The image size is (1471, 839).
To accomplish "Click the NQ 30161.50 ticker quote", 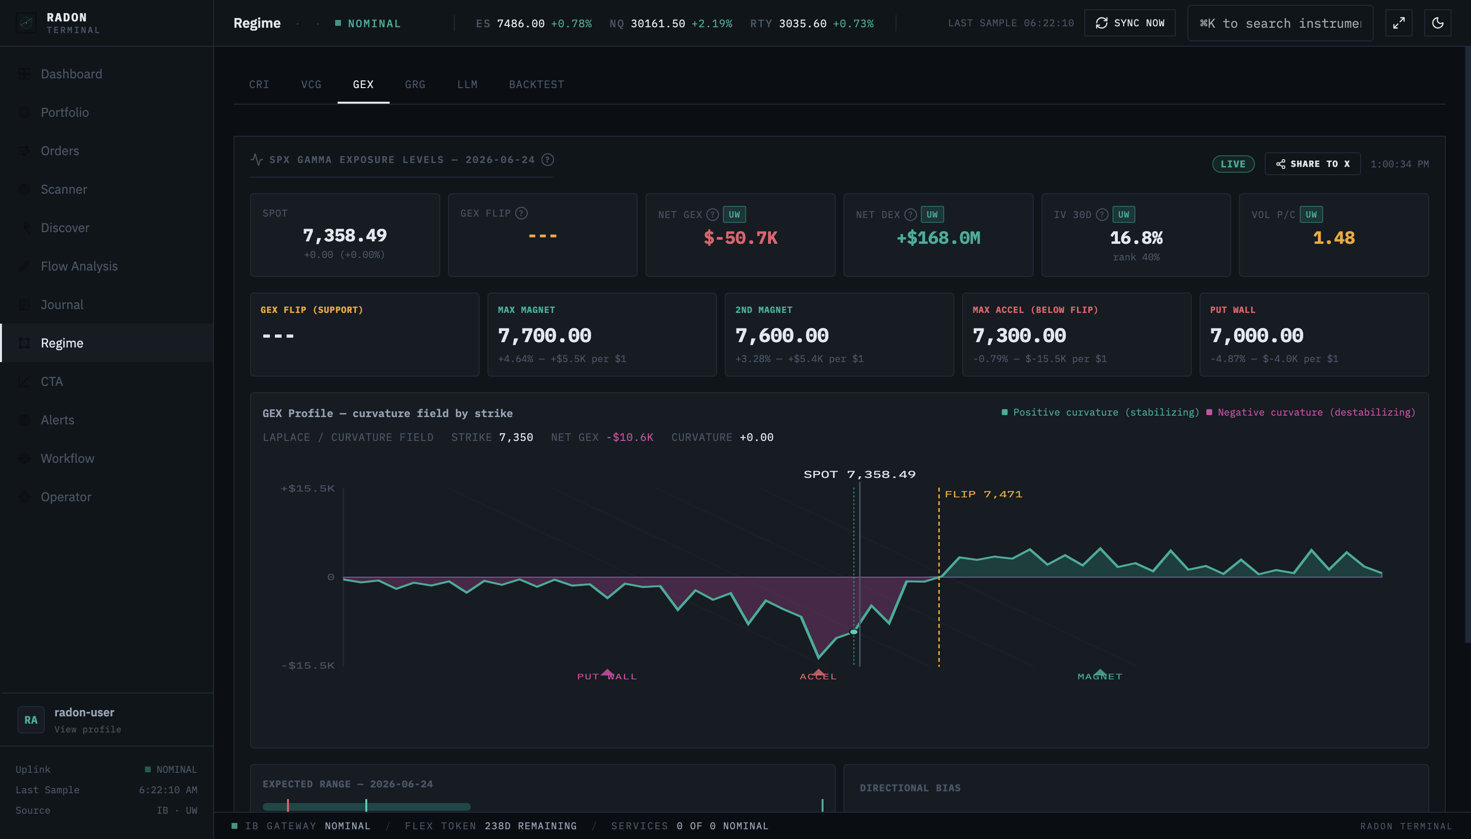I will pos(670,24).
